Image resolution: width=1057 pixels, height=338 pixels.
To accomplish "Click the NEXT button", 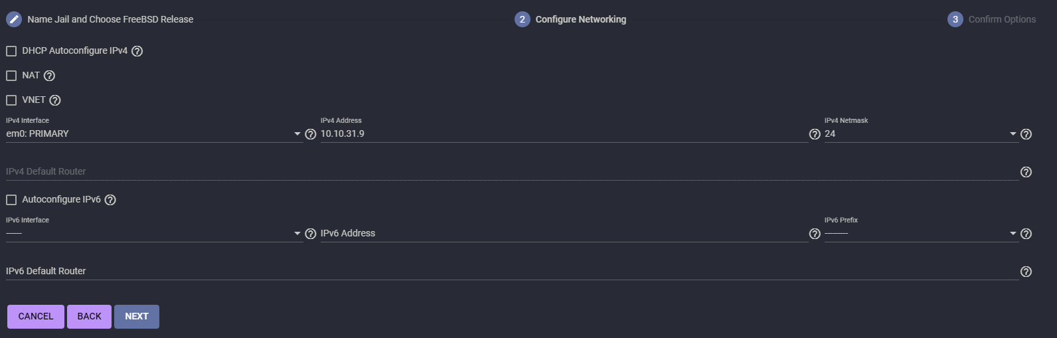I will [137, 317].
